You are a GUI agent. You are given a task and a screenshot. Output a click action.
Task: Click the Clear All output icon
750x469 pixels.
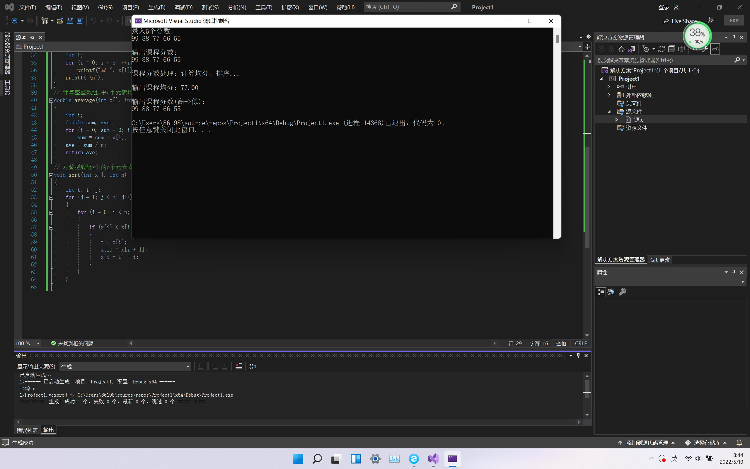coord(239,366)
